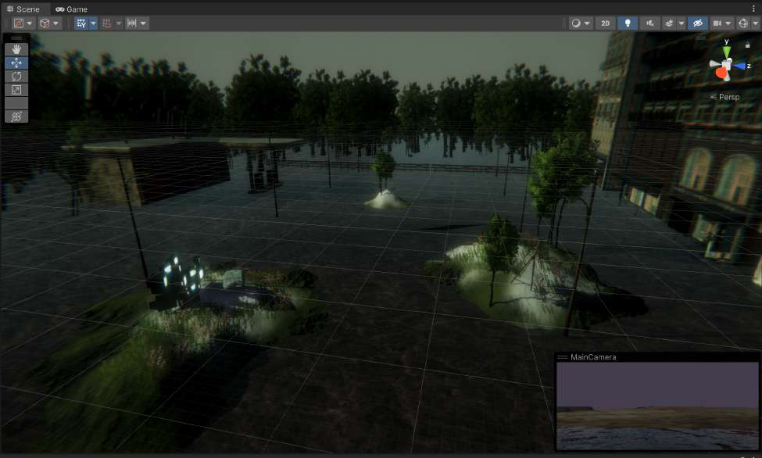The image size is (762, 458).
Task: Toggle scene audio playback
Action: [649, 23]
